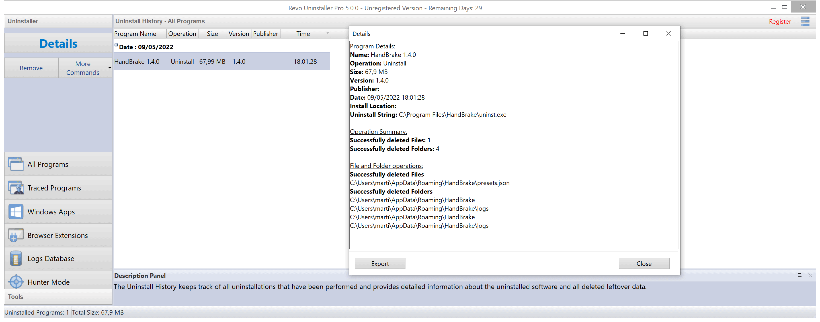Screen dimensions: 820x322
Task: Click the All Programs icon in sidebar
Action: point(16,164)
